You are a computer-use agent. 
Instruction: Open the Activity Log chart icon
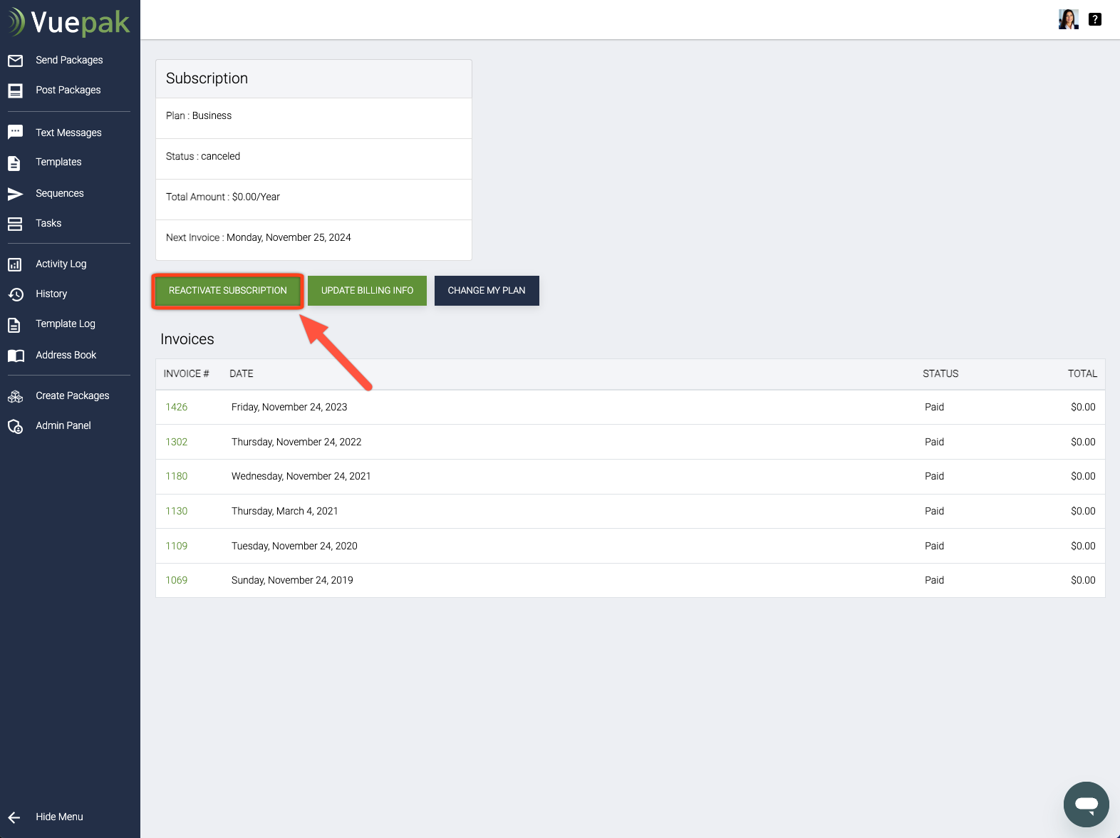point(16,264)
